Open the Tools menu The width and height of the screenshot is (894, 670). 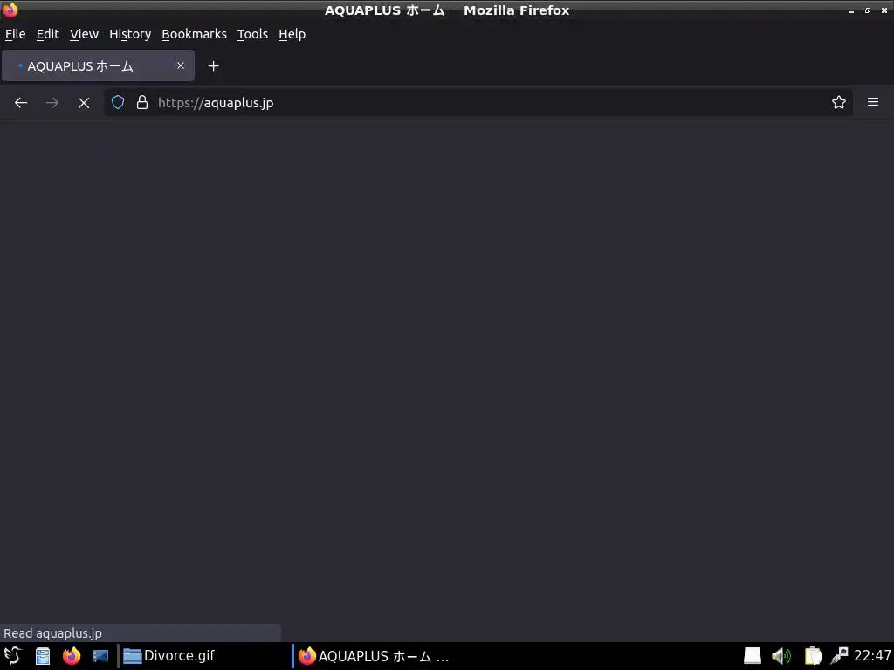click(x=252, y=34)
